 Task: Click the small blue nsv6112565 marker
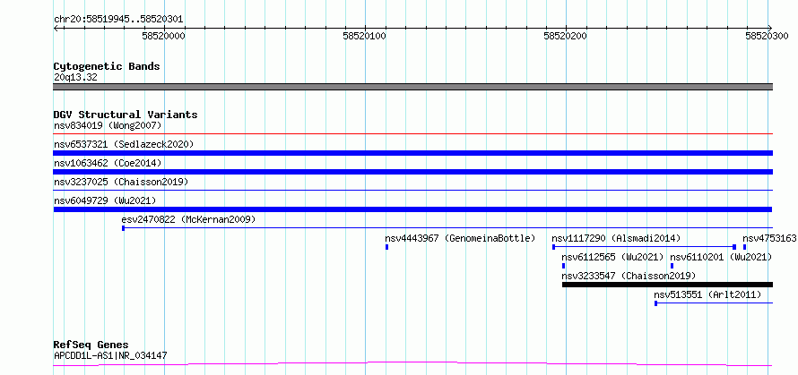(x=563, y=266)
